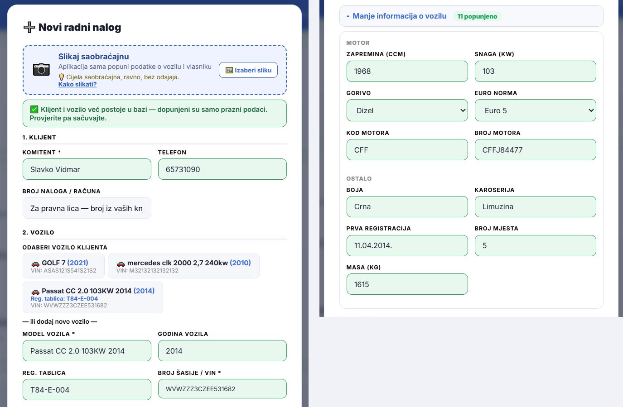
Task: Select the GOLF 7 (2021) vehicle card
Action: pyautogui.click(x=64, y=266)
